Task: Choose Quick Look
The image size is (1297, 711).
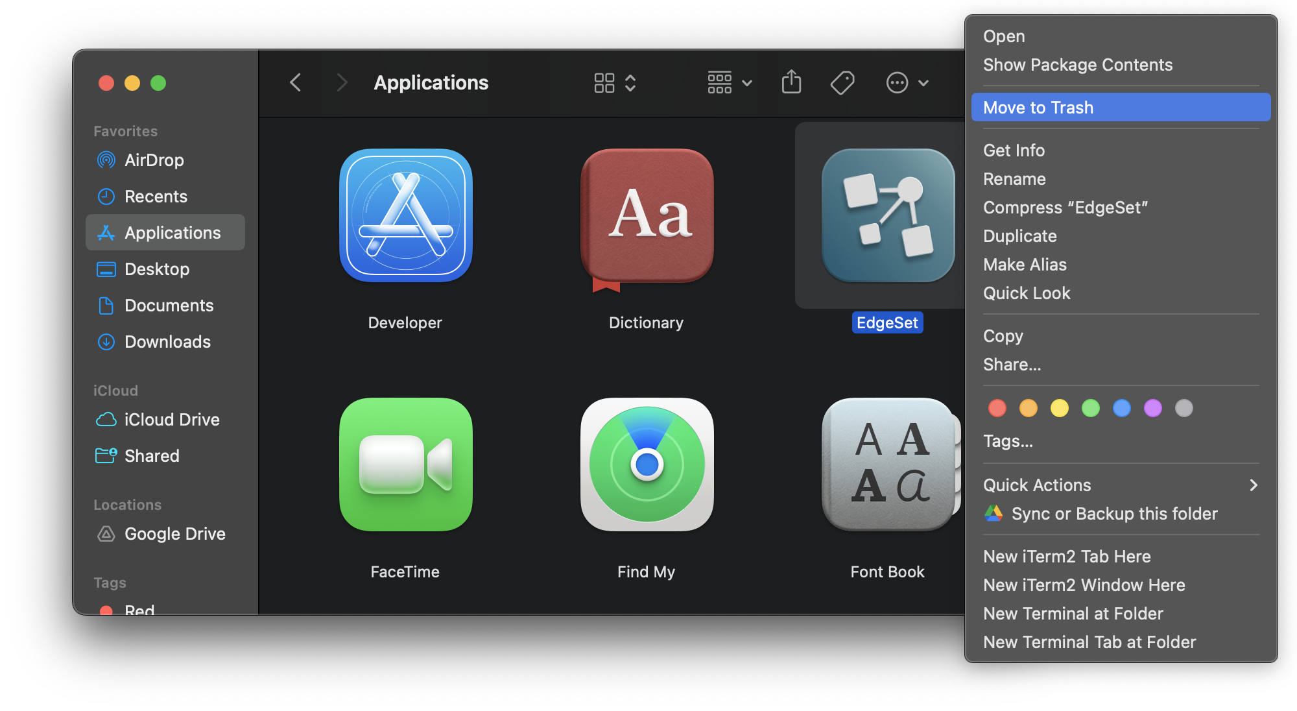Action: pyautogui.click(x=1121, y=293)
